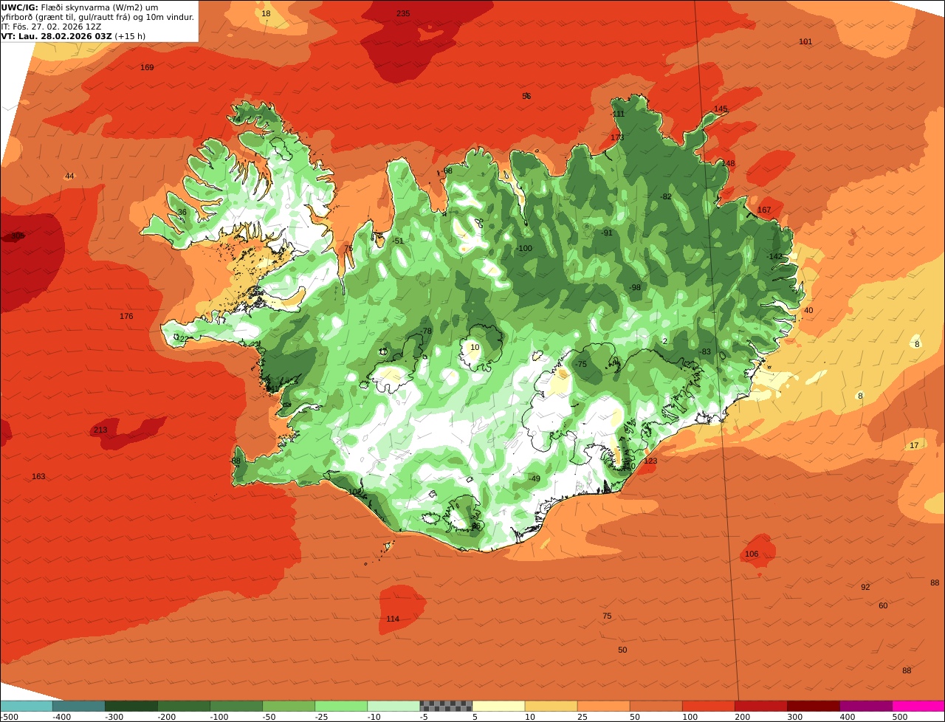Screen dimensions: 945x722
Task: Click the value 50 south of Iceland
Action: pyautogui.click(x=622, y=650)
